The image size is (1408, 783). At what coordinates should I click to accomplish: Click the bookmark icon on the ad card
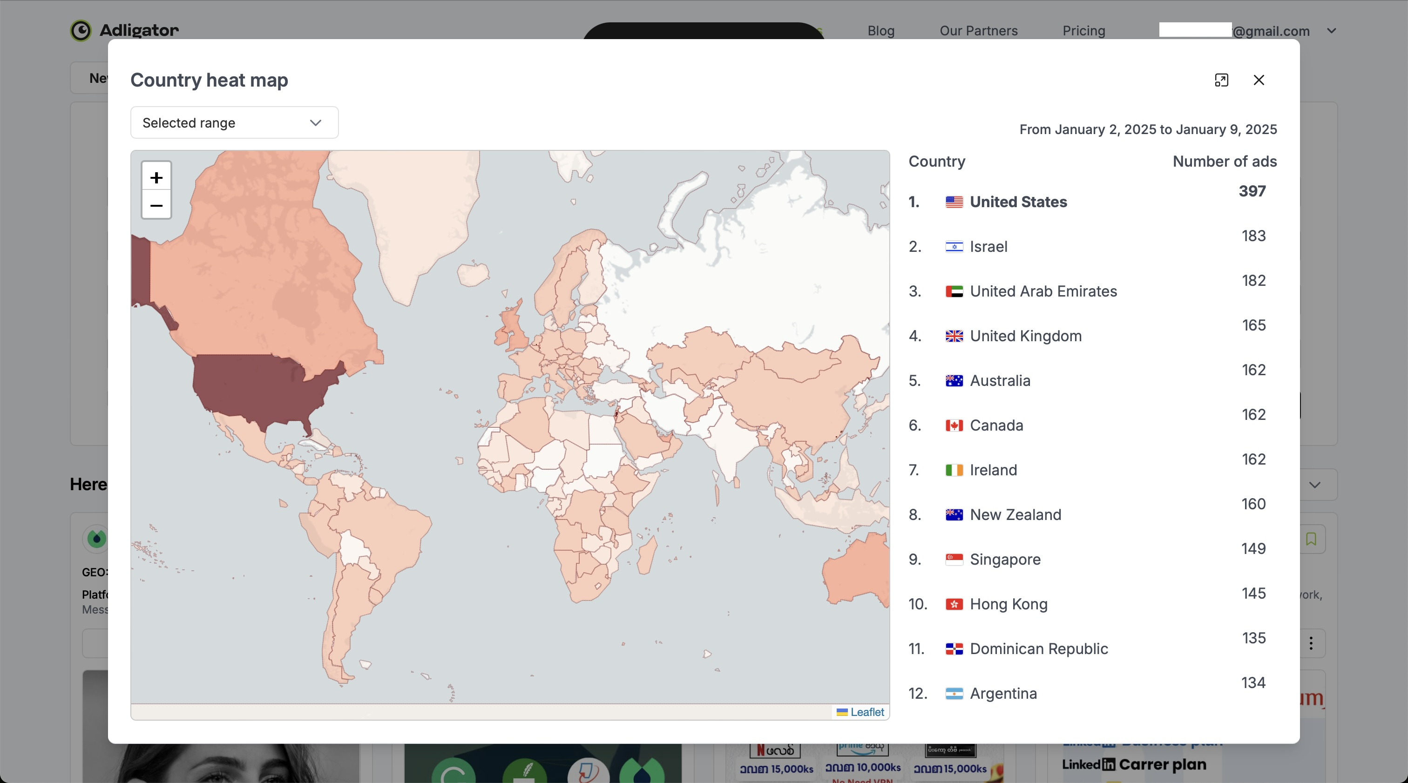(1311, 539)
